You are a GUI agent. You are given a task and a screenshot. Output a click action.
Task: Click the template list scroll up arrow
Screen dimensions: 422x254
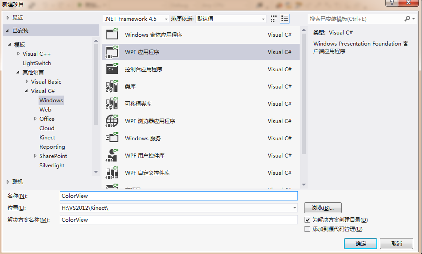click(304, 30)
